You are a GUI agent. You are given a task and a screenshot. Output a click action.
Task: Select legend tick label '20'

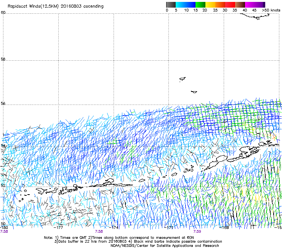coord(205,10)
